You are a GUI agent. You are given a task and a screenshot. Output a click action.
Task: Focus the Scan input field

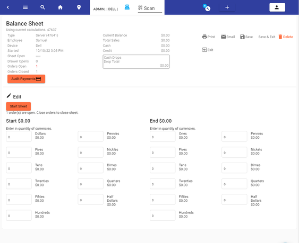(150, 8)
